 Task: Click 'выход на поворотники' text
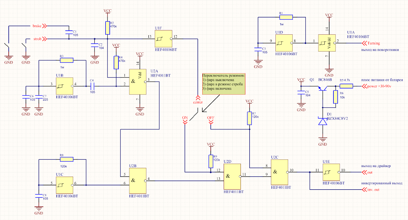pos(380,49)
